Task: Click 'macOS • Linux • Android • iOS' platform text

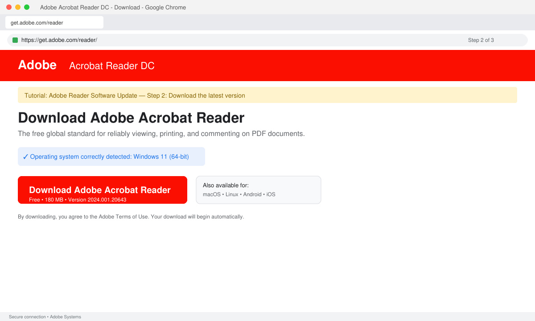Action: pos(239,194)
